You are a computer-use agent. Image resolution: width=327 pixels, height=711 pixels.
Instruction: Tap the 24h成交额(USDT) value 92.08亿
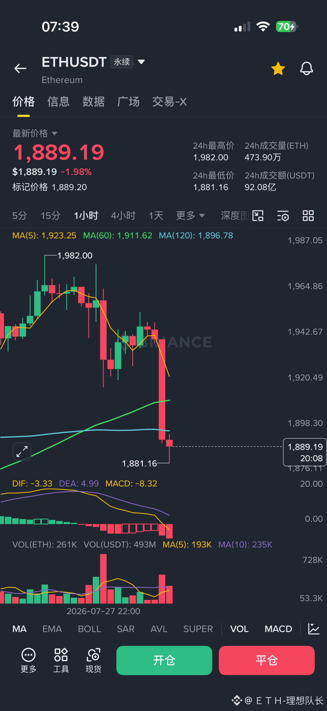click(x=260, y=188)
